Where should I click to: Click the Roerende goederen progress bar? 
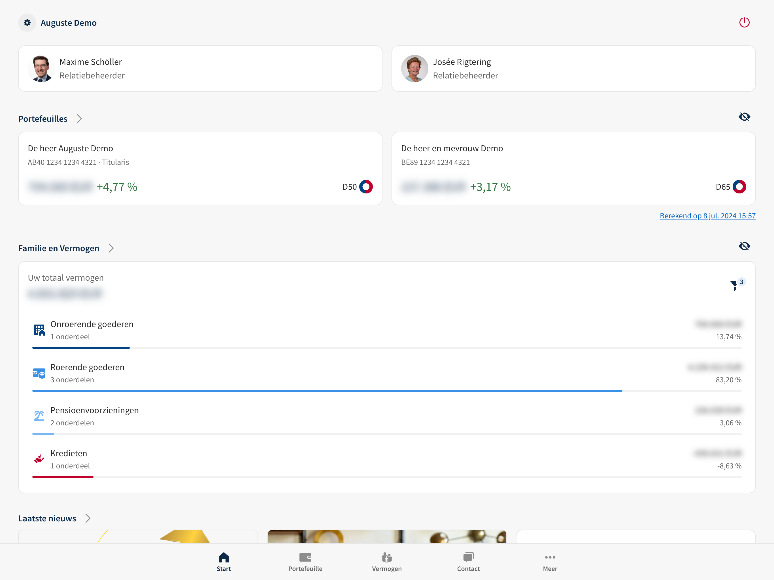[x=327, y=391]
